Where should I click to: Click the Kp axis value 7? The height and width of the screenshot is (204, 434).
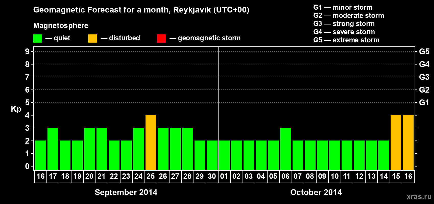[27, 77]
